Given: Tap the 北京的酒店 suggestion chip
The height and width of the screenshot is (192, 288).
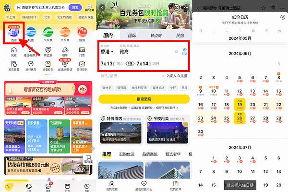Looking at the screenshot, I should tap(64, 17).
